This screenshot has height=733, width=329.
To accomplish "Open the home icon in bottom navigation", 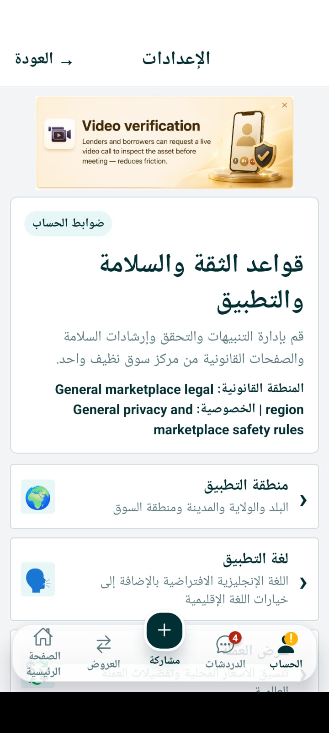I will 43,637.
